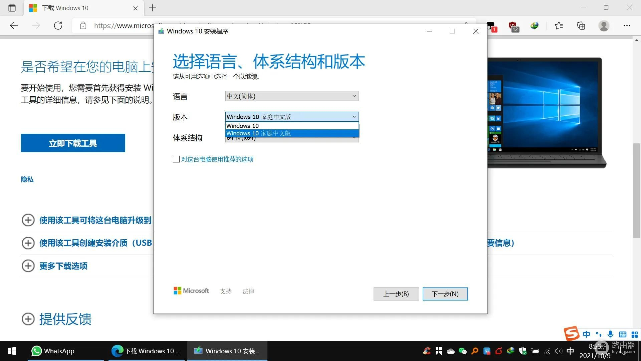
Task: Enable 对这台电脑使用推荐的选项 checkbox
Action: coord(176,159)
